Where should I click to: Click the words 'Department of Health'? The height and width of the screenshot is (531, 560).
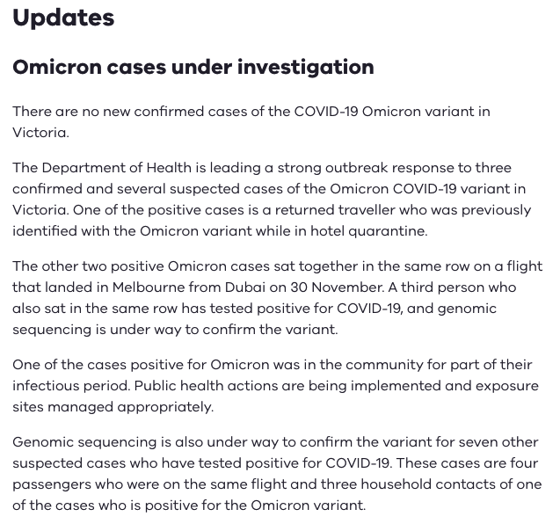coord(116,168)
